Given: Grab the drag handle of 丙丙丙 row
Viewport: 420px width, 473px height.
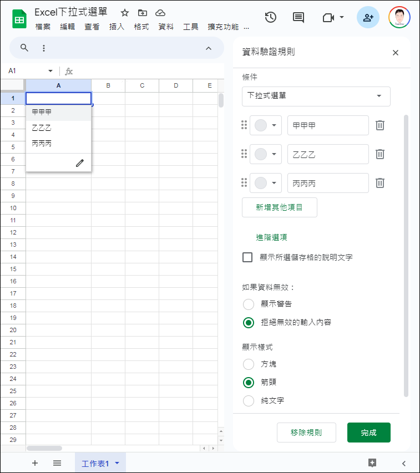Looking at the screenshot, I should 244,182.
